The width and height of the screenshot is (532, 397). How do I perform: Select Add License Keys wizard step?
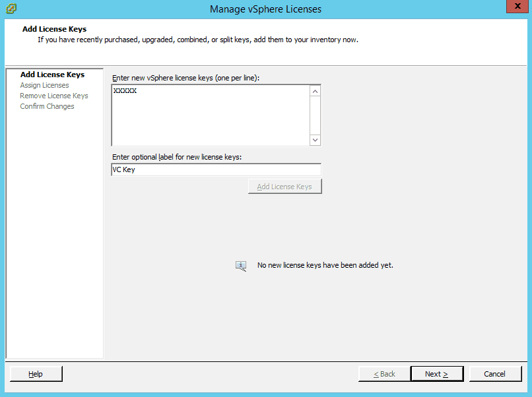pos(52,75)
